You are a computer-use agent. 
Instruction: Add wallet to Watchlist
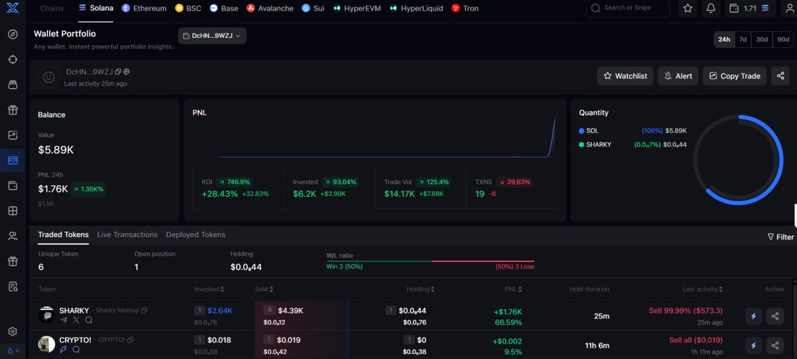625,76
